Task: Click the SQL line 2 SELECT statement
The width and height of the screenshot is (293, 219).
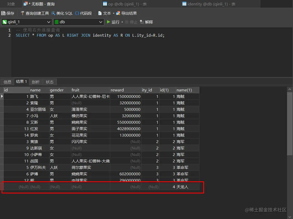Action: coord(90,35)
